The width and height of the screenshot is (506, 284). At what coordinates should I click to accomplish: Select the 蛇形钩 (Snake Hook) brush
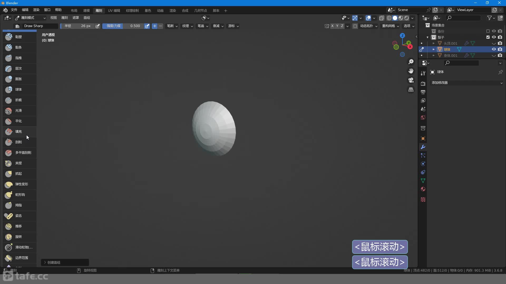pos(20,195)
